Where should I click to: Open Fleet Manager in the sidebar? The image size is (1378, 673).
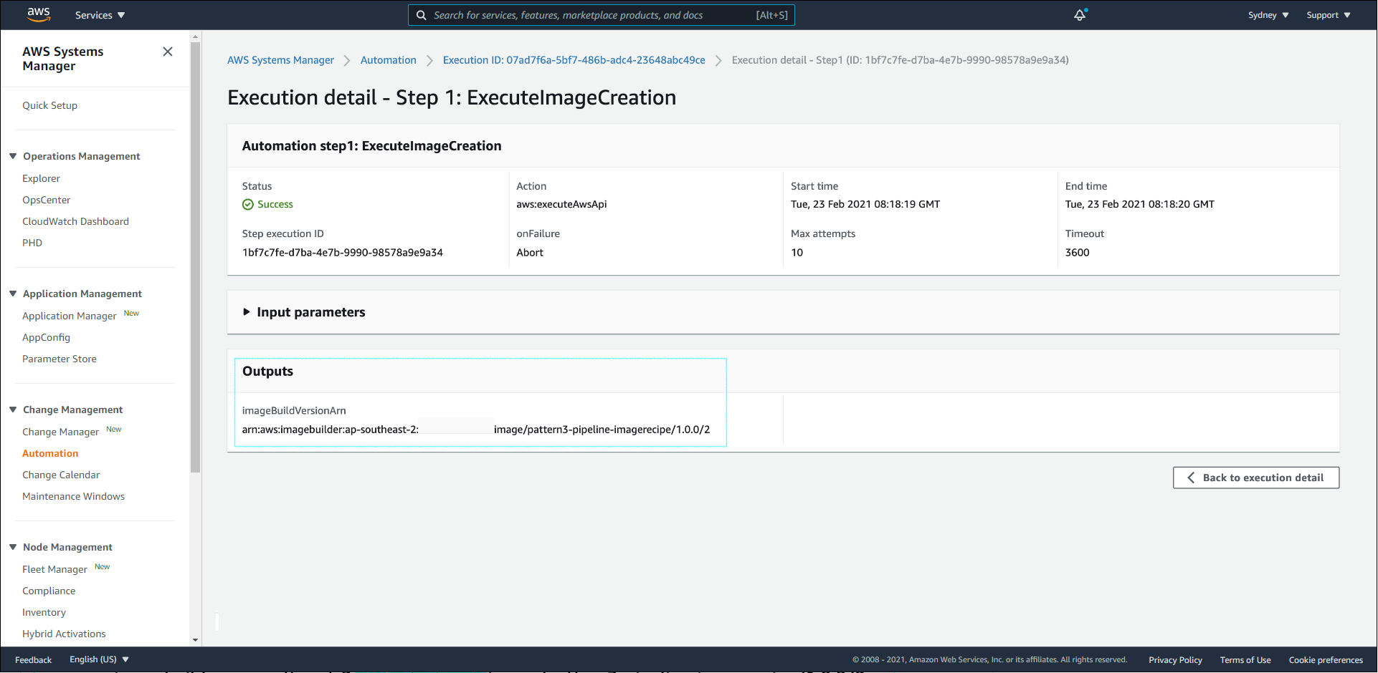pyautogui.click(x=54, y=569)
